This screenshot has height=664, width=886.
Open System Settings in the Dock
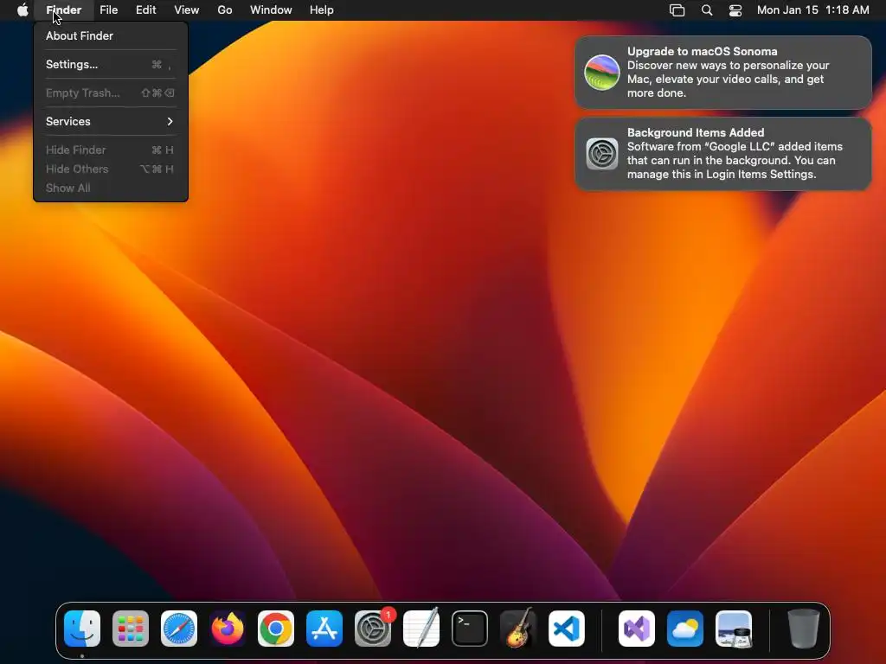pyautogui.click(x=373, y=629)
